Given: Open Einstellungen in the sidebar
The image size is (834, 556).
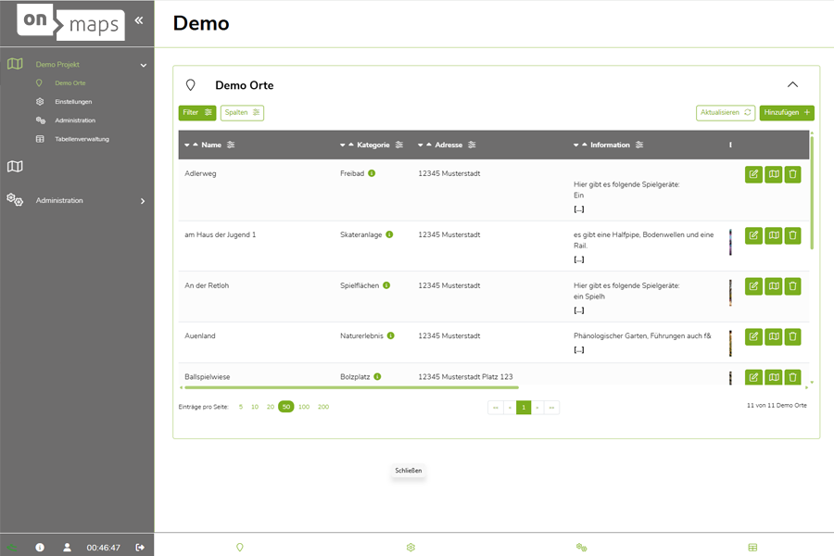Looking at the screenshot, I should [73, 102].
